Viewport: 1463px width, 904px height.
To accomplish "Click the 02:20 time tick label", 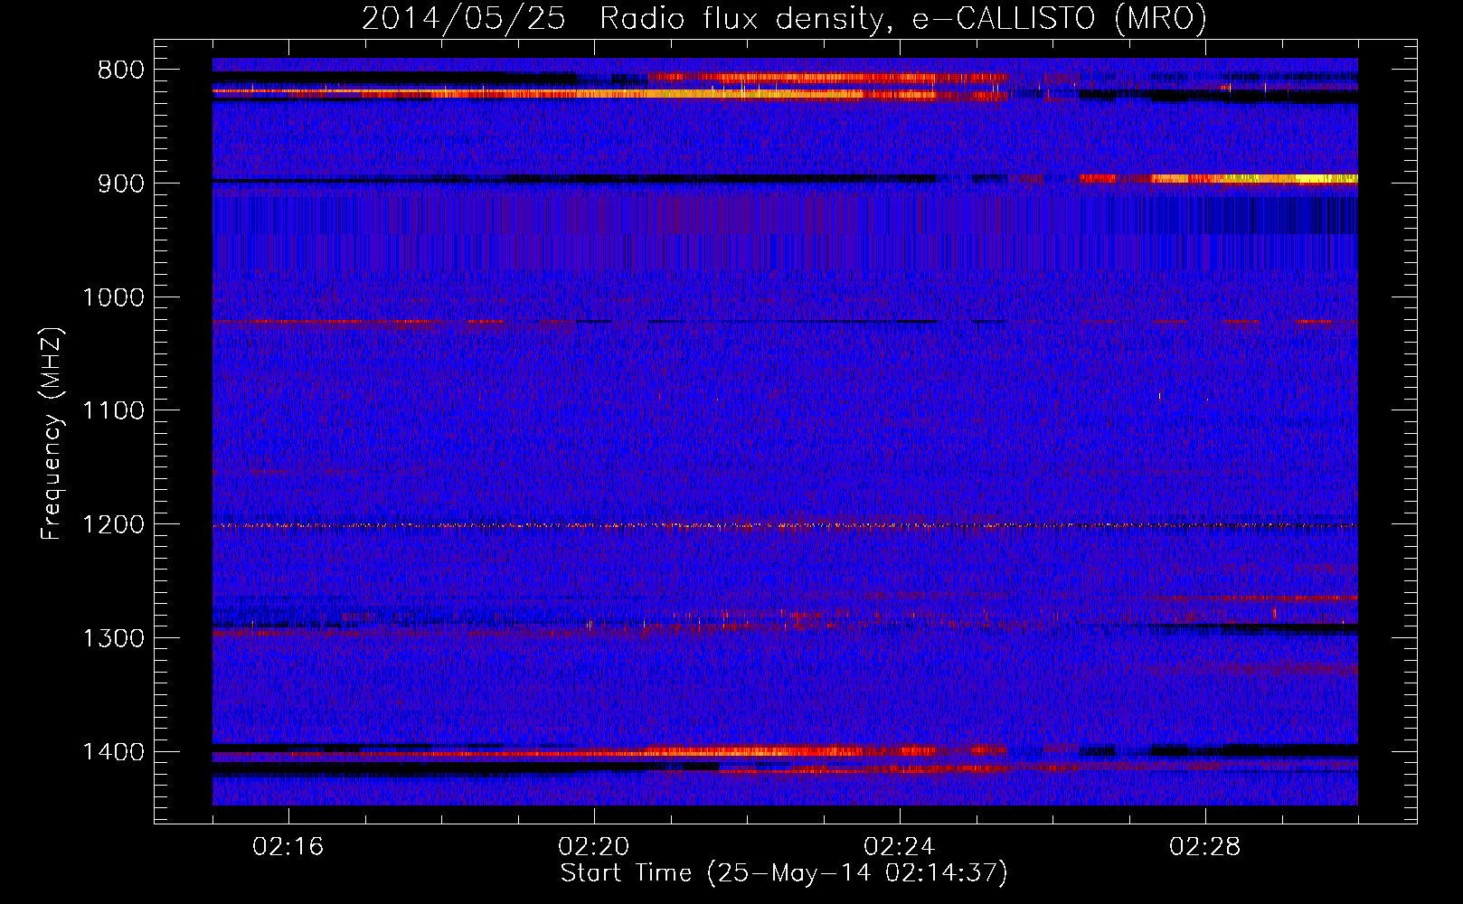I will 594,847.
